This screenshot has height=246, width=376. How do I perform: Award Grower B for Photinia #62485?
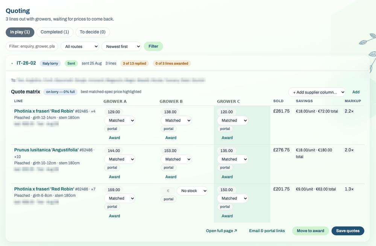click(171, 138)
